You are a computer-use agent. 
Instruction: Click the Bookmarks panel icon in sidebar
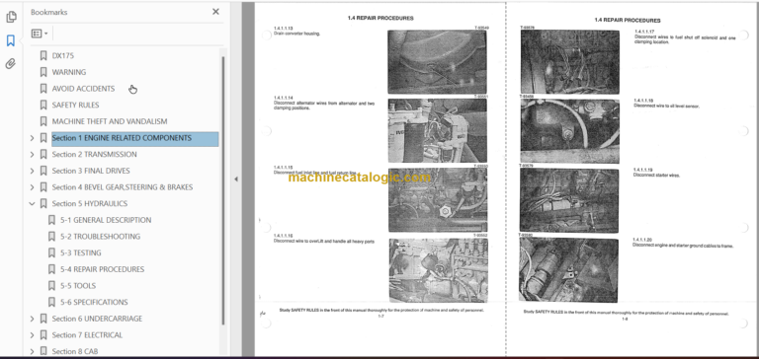point(11,40)
